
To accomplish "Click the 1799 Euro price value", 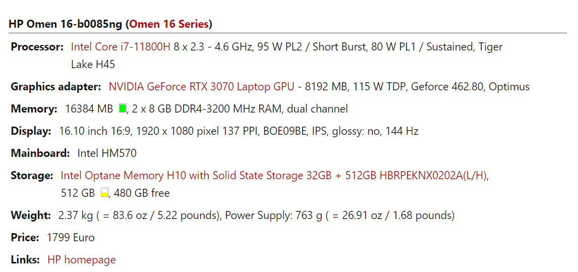I will click(x=71, y=237).
